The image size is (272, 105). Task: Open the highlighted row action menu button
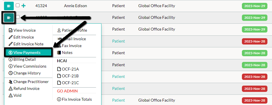(9, 17)
